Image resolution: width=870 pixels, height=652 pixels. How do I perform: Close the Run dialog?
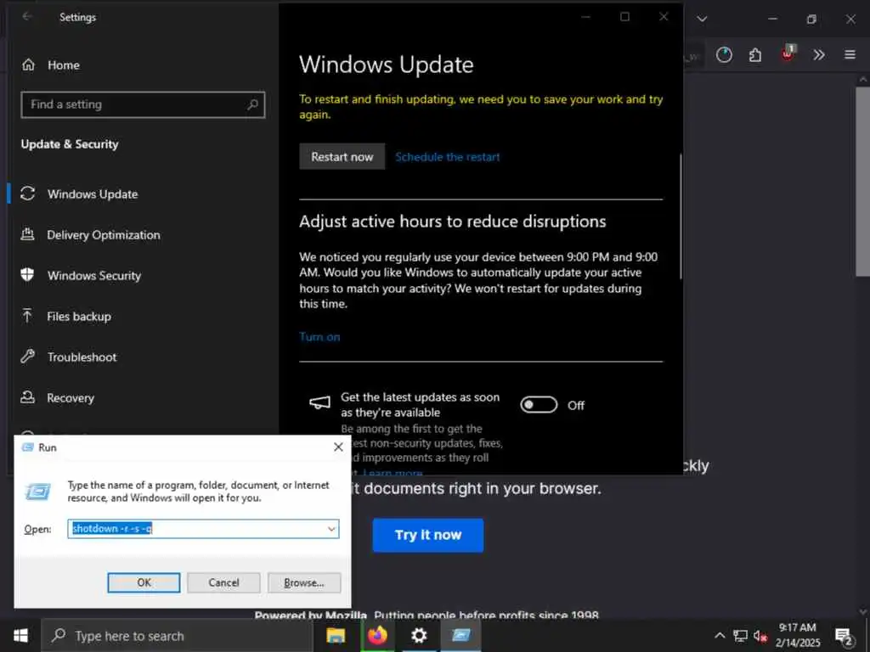[x=338, y=447]
